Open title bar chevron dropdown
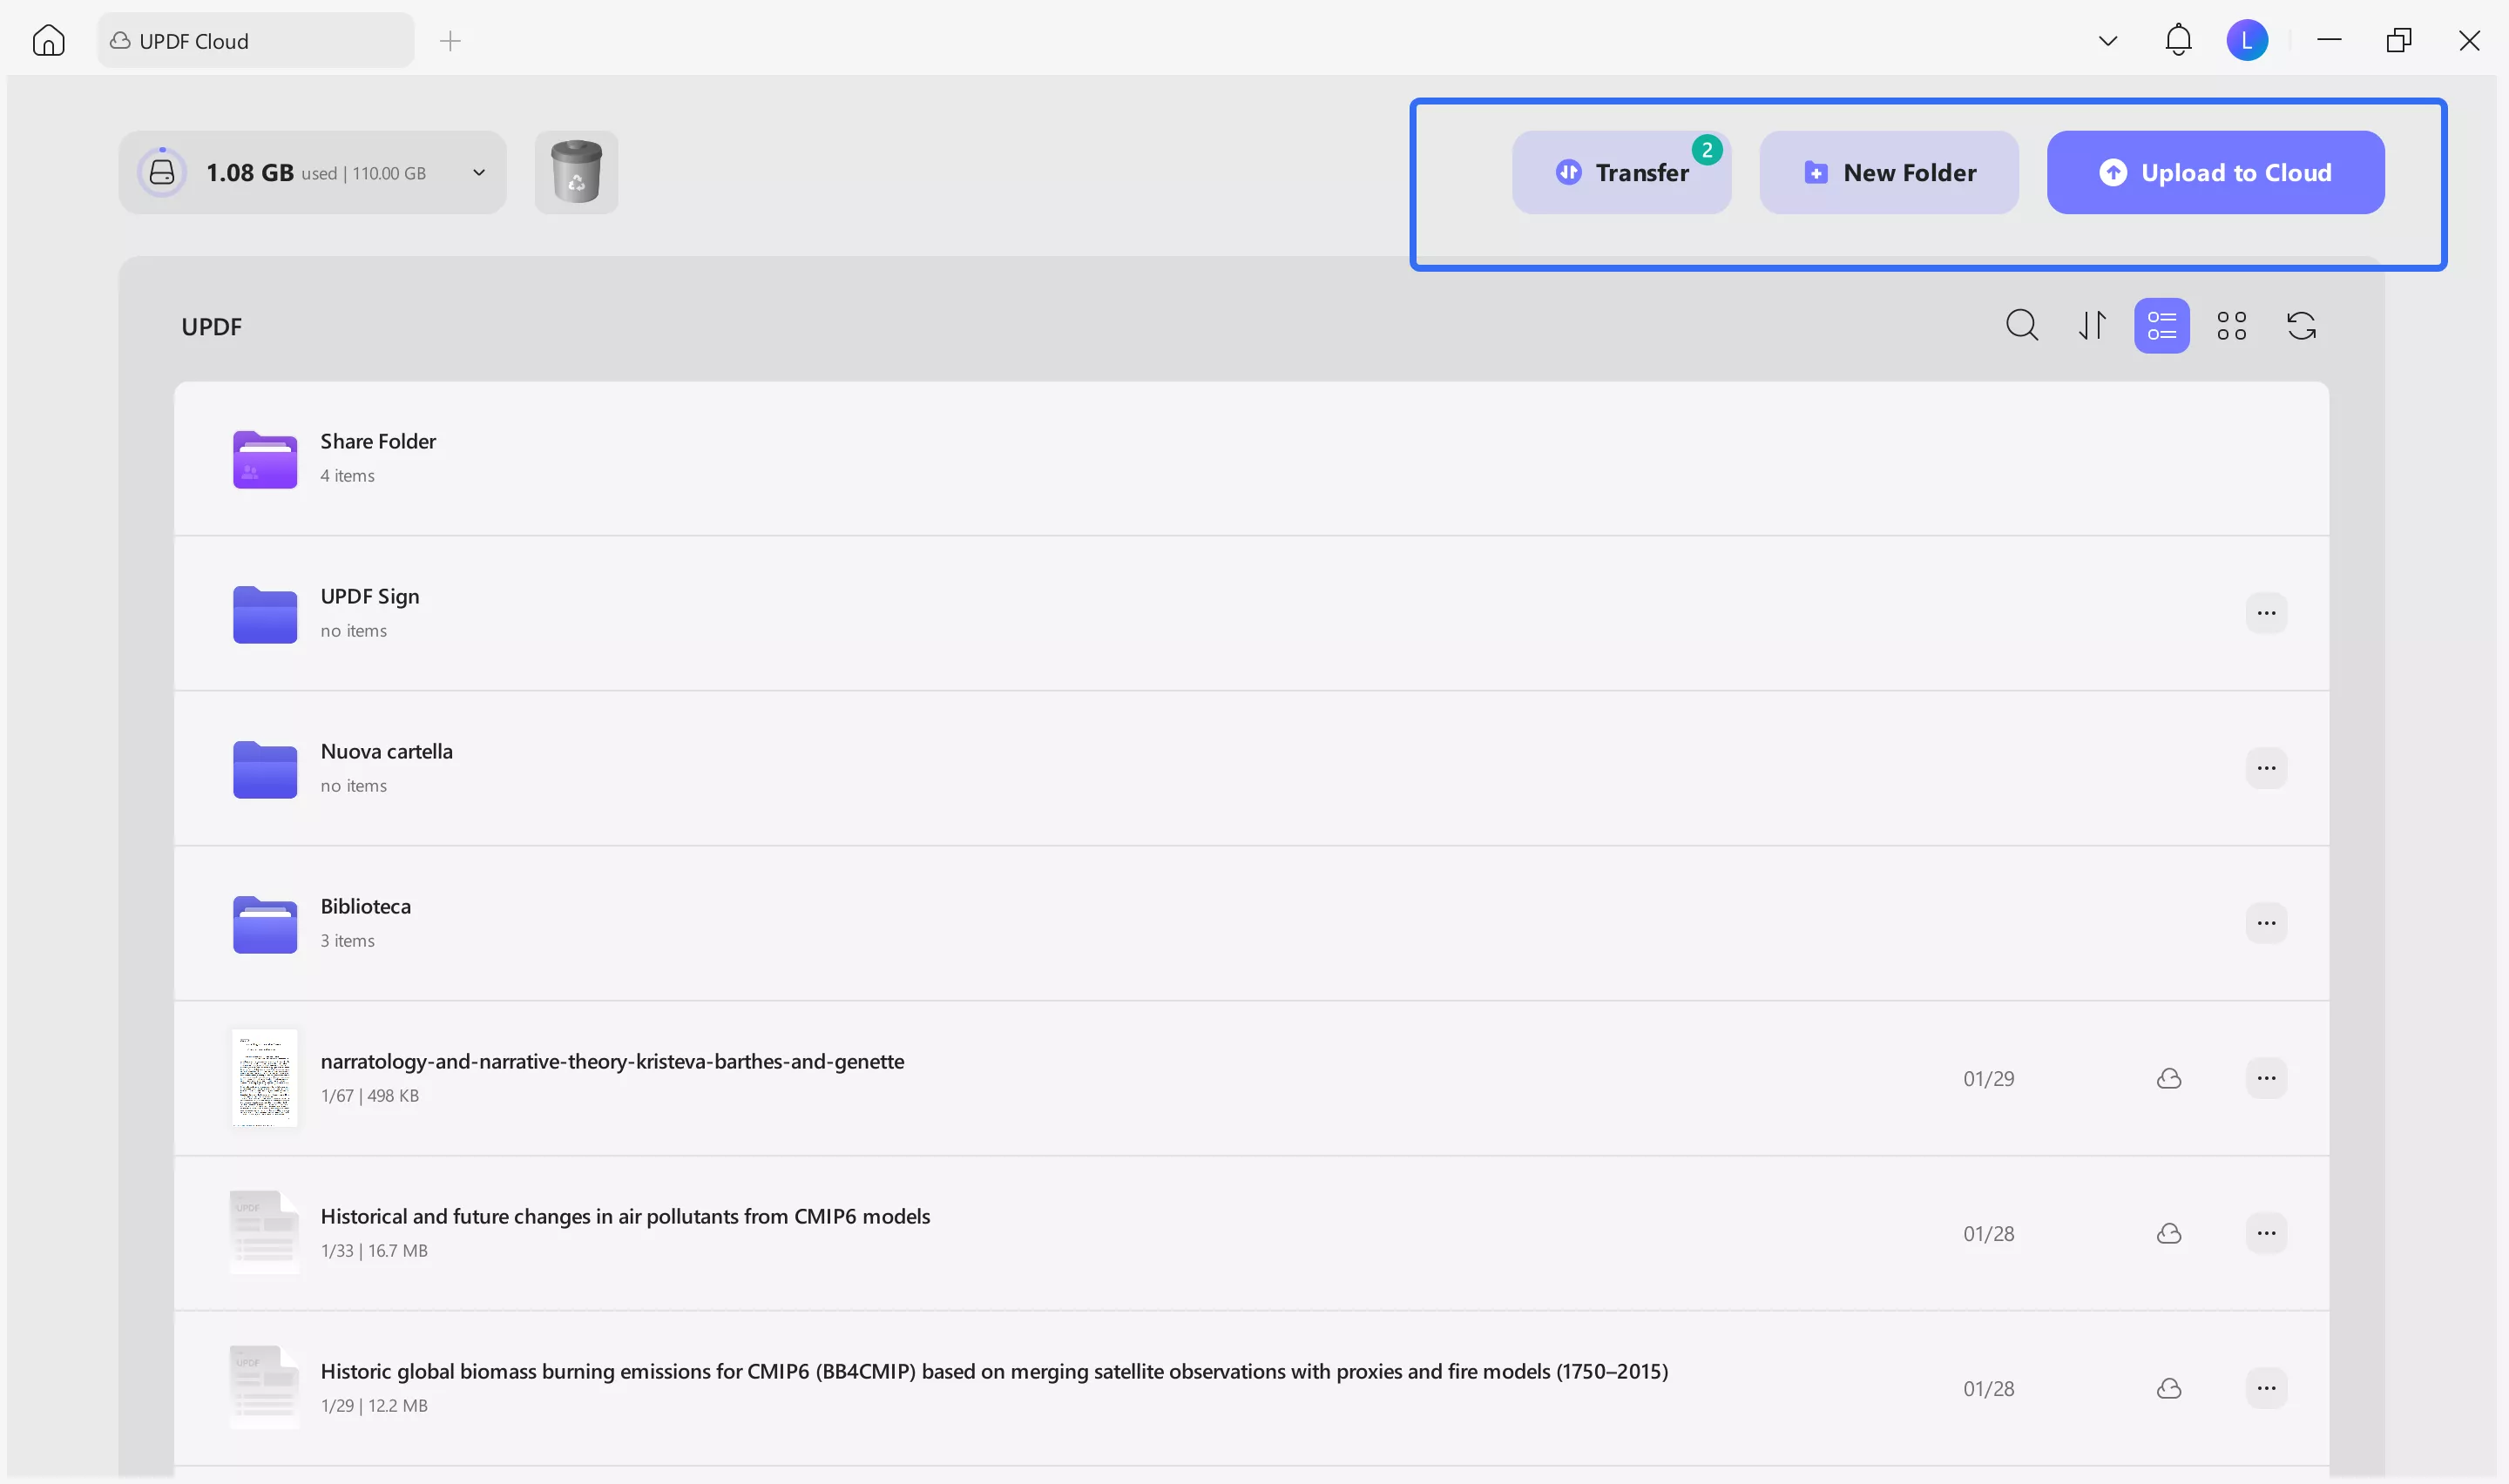Screen dimensions: 2509x1484 tap(2108, 41)
